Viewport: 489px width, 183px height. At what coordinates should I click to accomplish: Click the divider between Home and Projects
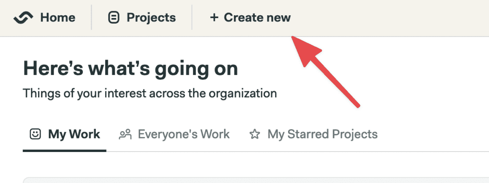coord(91,18)
